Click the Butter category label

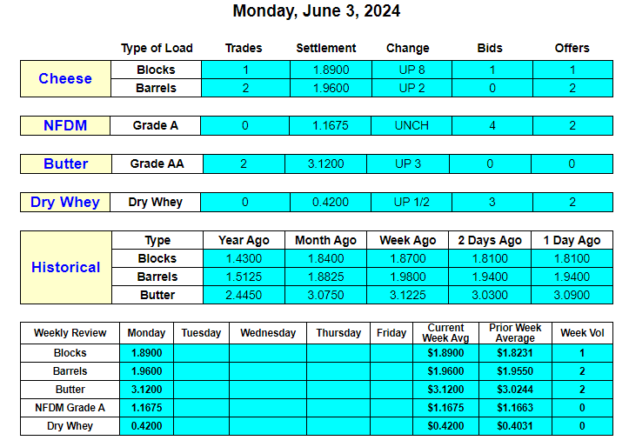[x=66, y=163]
